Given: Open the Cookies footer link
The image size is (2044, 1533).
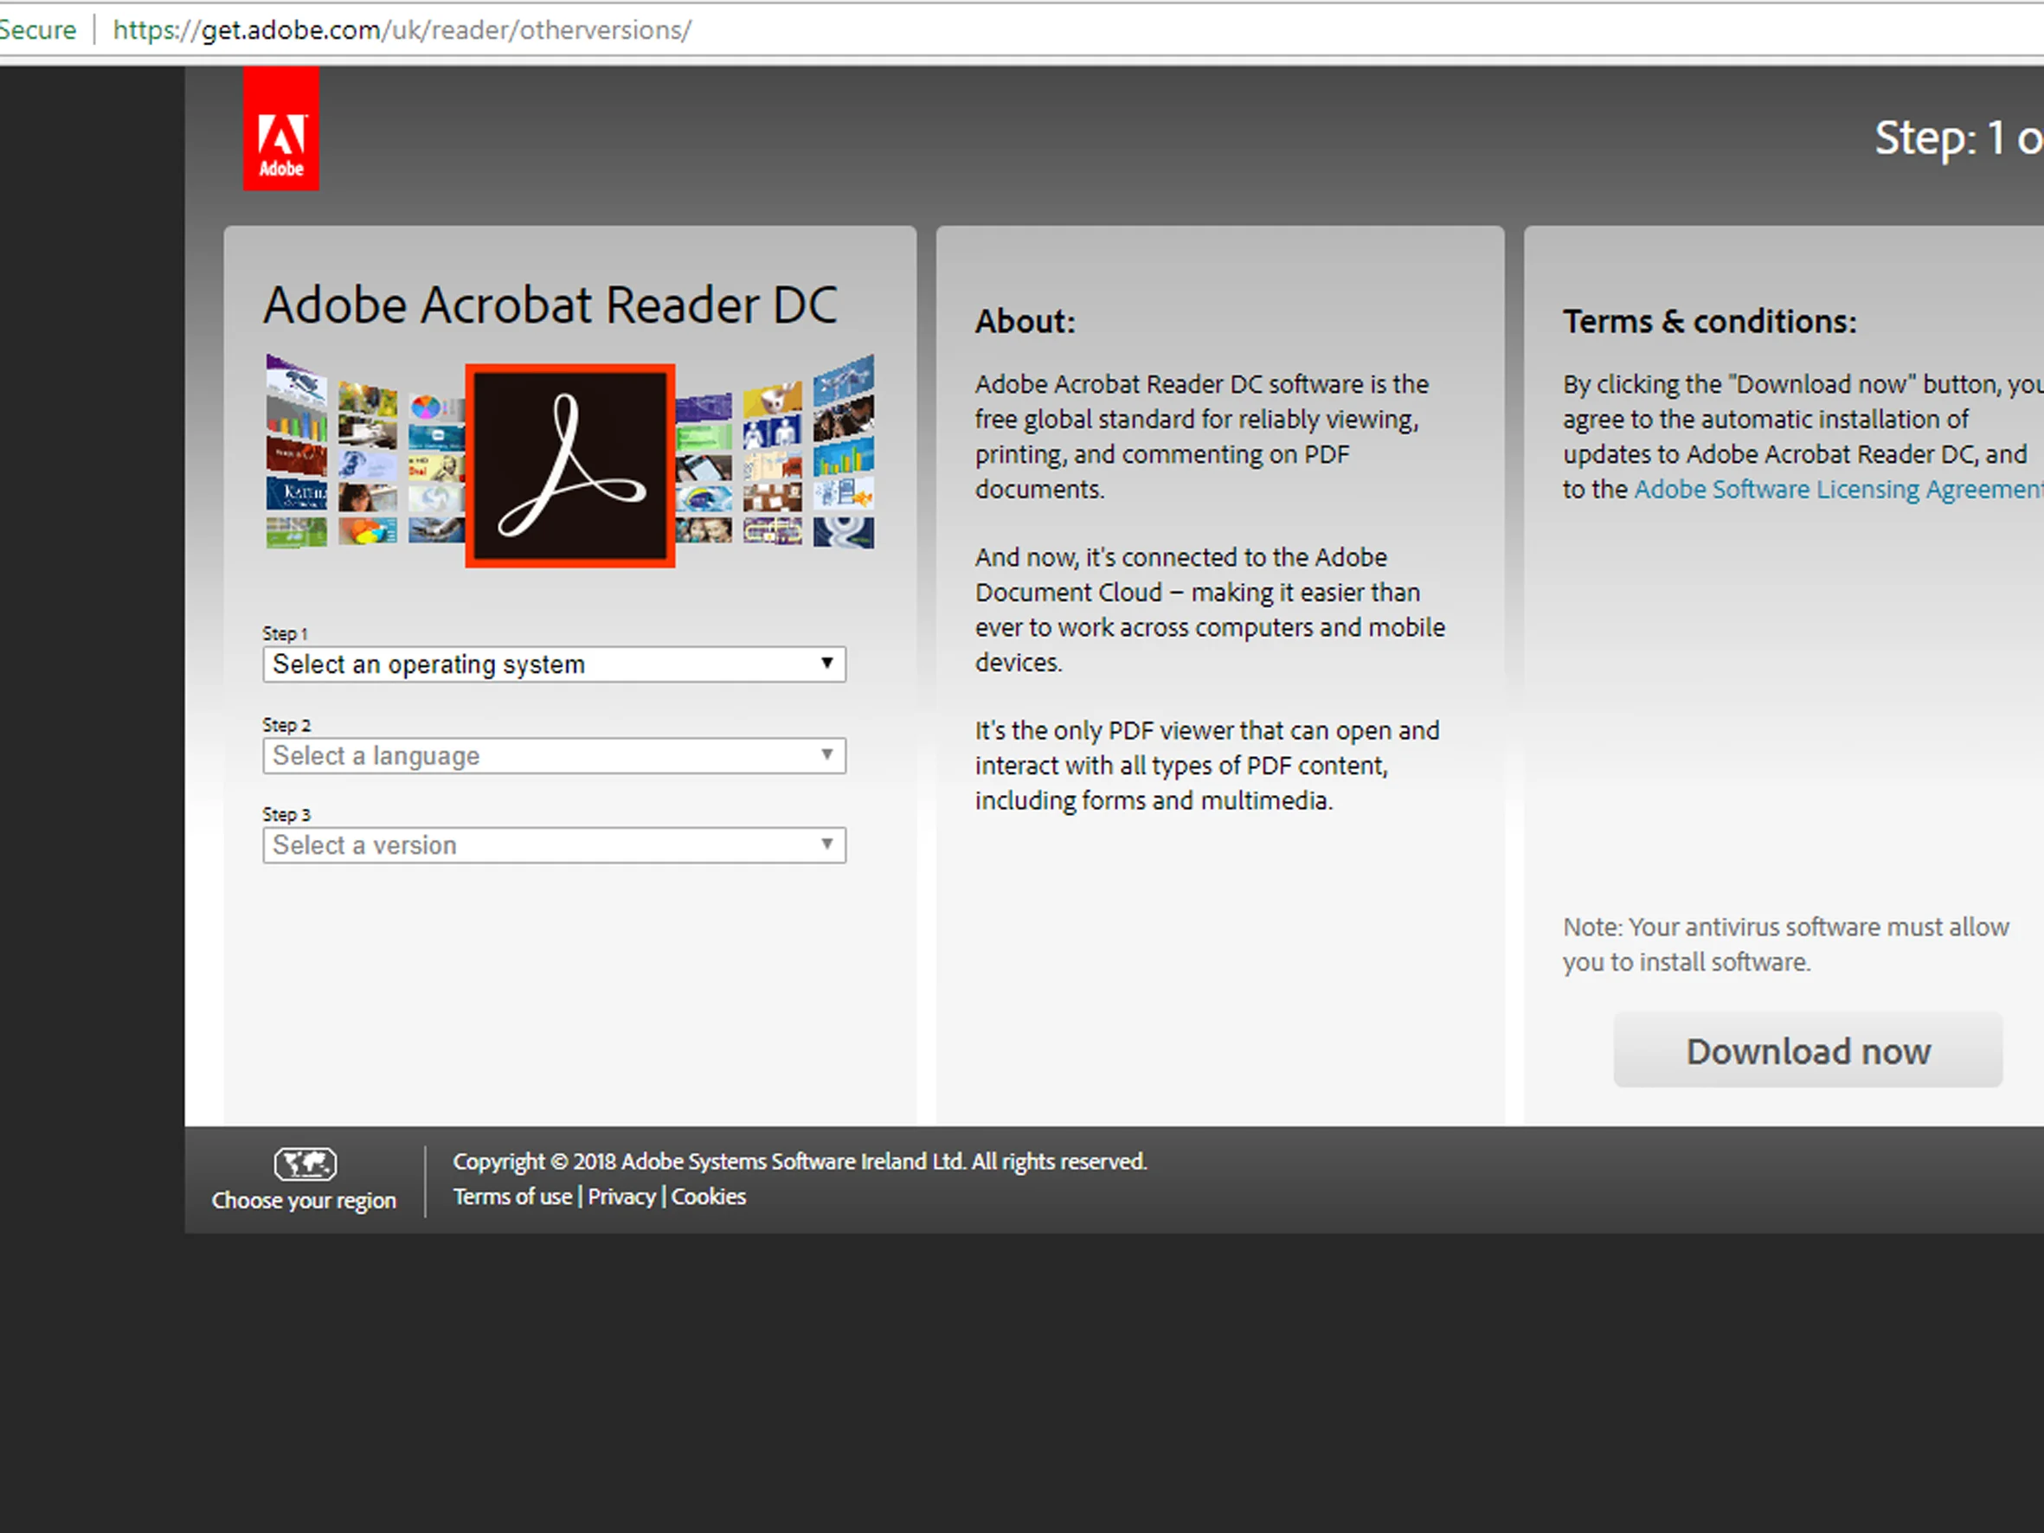Looking at the screenshot, I should pos(709,1196).
